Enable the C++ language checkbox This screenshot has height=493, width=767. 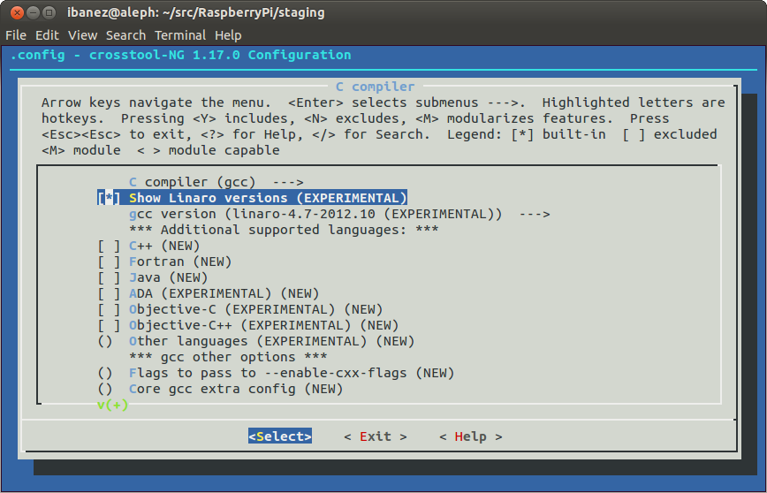109,246
